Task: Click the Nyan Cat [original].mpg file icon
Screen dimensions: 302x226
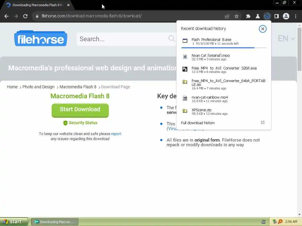Action: point(185,56)
